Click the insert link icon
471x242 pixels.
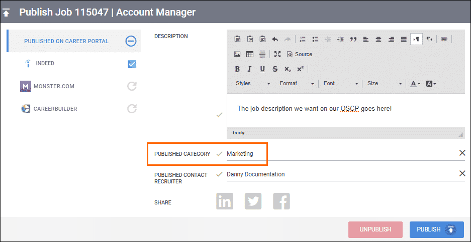click(x=444, y=39)
